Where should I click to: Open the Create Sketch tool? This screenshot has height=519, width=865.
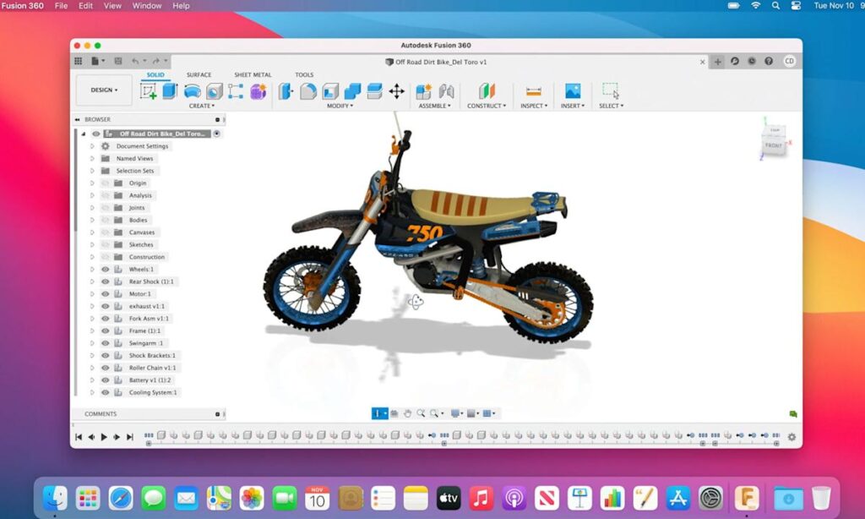pyautogui.click(x=147, y=90)
